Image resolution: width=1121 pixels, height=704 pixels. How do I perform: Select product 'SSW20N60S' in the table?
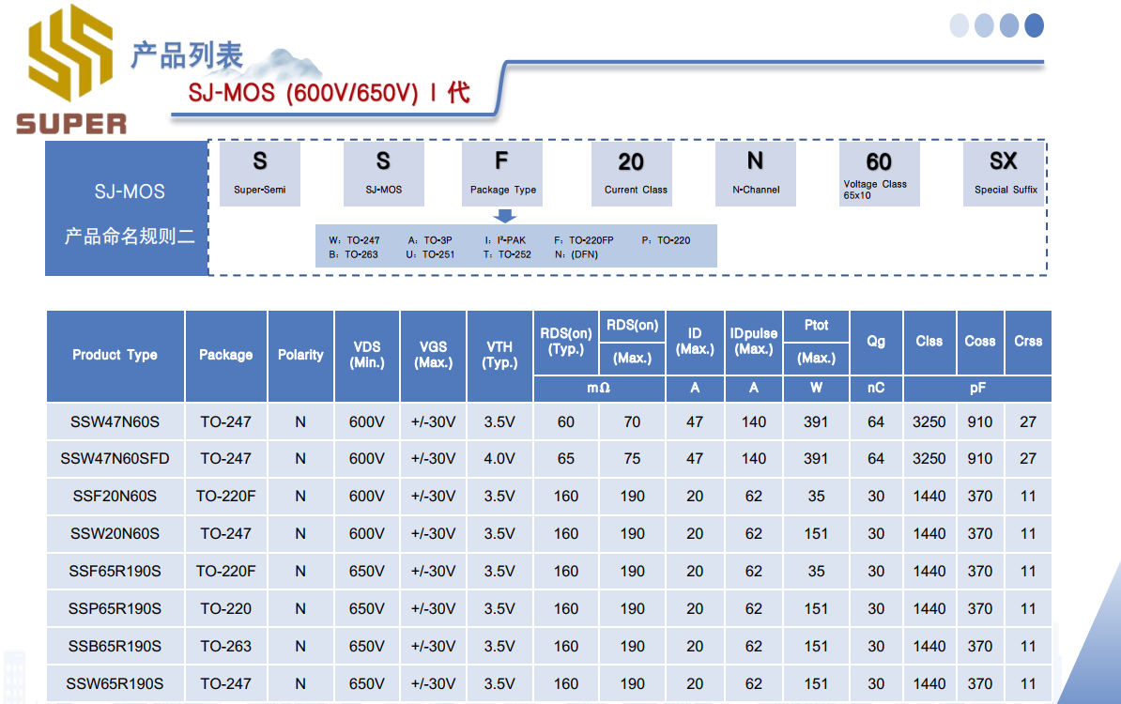pos(115,534)
